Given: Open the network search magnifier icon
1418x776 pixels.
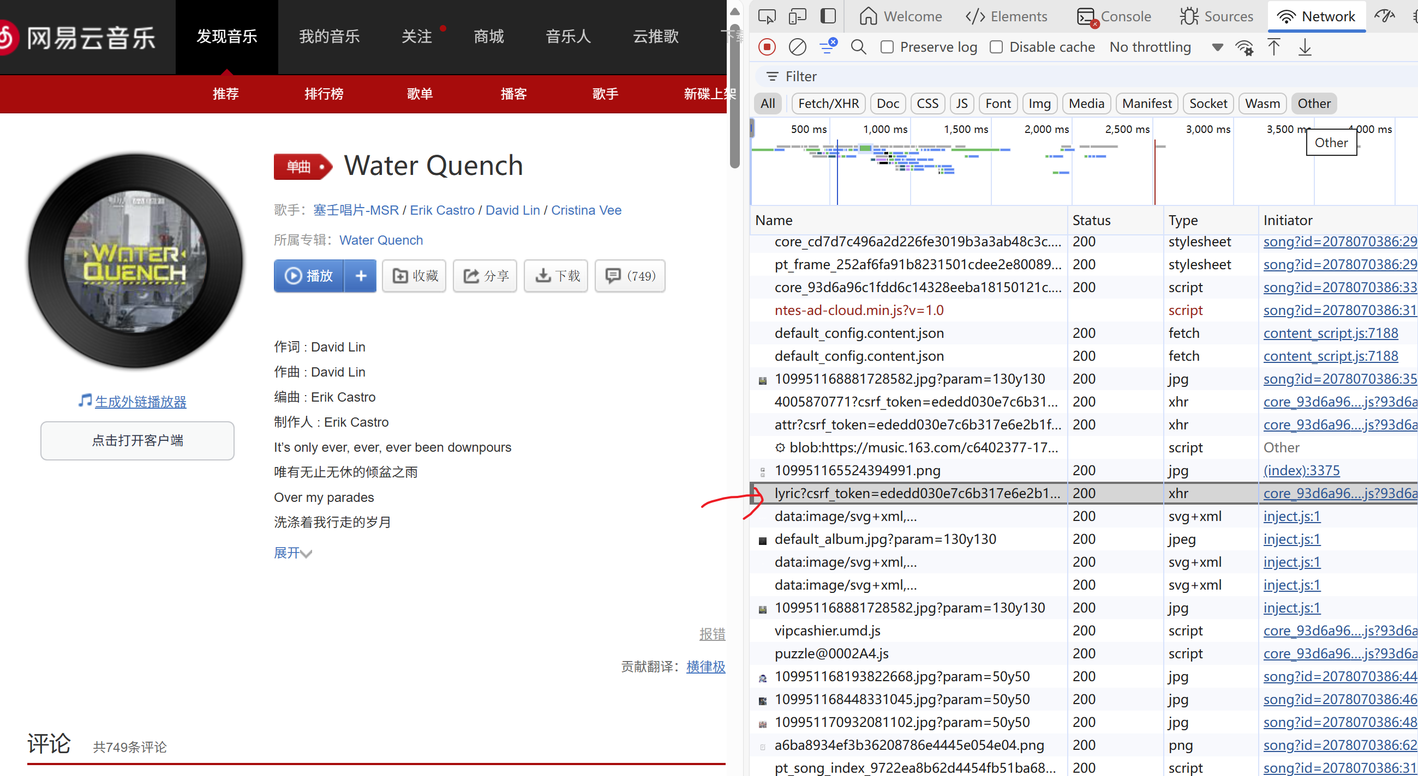Looking at the screenshot, I should (858, 47).
